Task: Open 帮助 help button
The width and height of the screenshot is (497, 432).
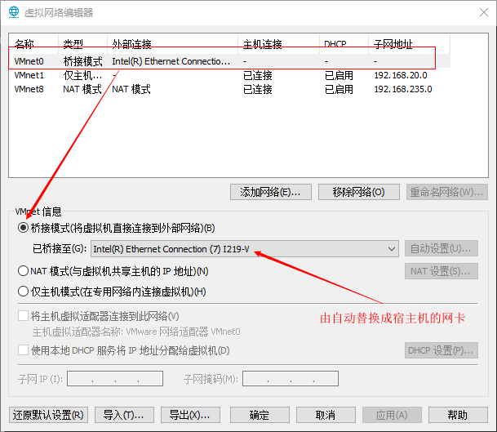Action: click(458, 415)
